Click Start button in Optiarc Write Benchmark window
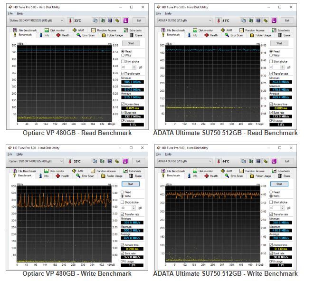This screenshot has height=281, width=315. (131, 184)
